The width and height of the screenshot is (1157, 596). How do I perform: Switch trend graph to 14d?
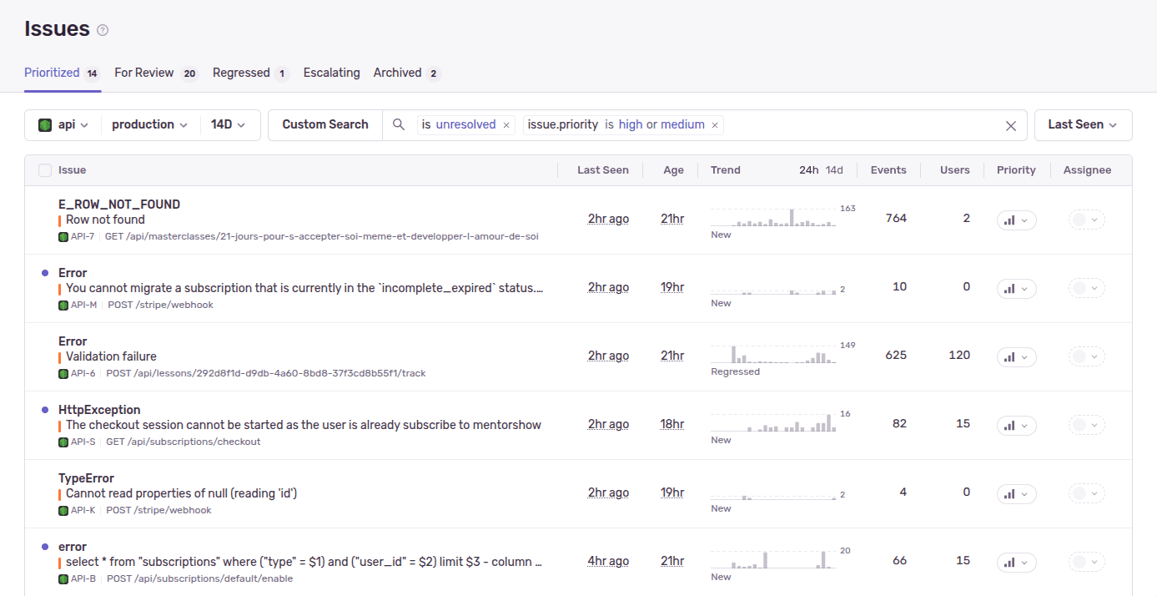click(x=834, y=170)
